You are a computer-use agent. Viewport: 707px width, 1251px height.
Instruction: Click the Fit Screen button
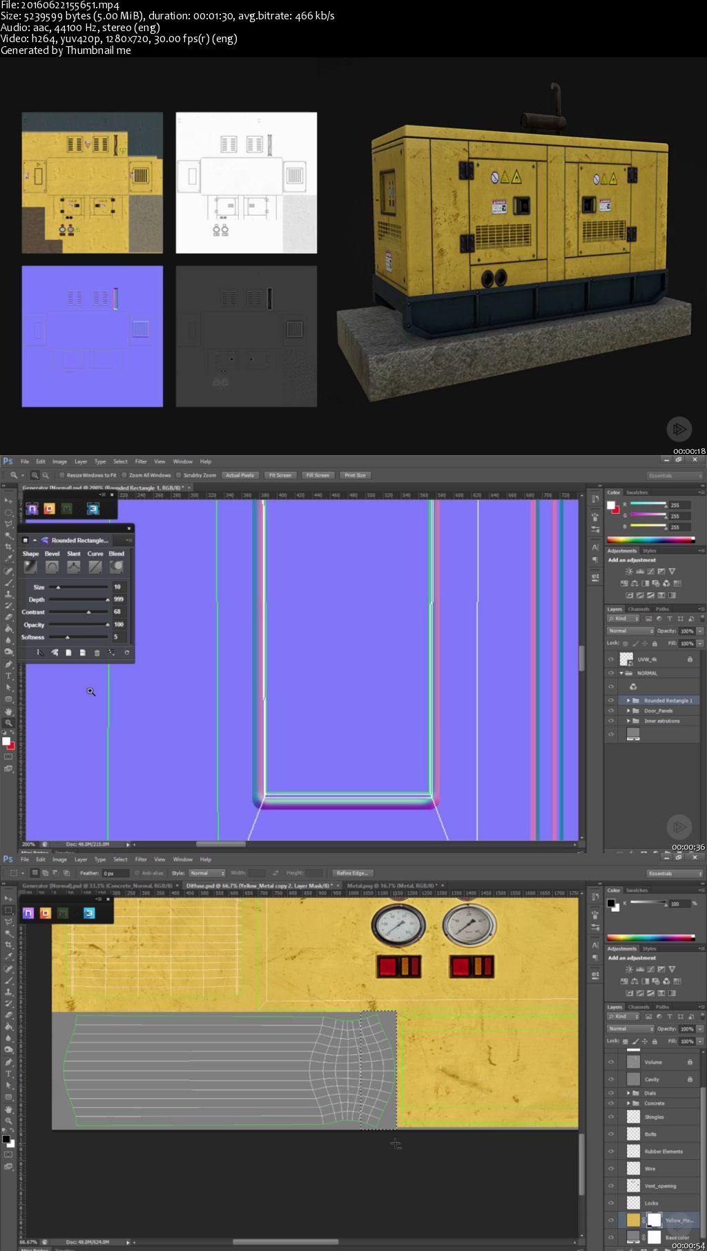[x=280, y=475]
